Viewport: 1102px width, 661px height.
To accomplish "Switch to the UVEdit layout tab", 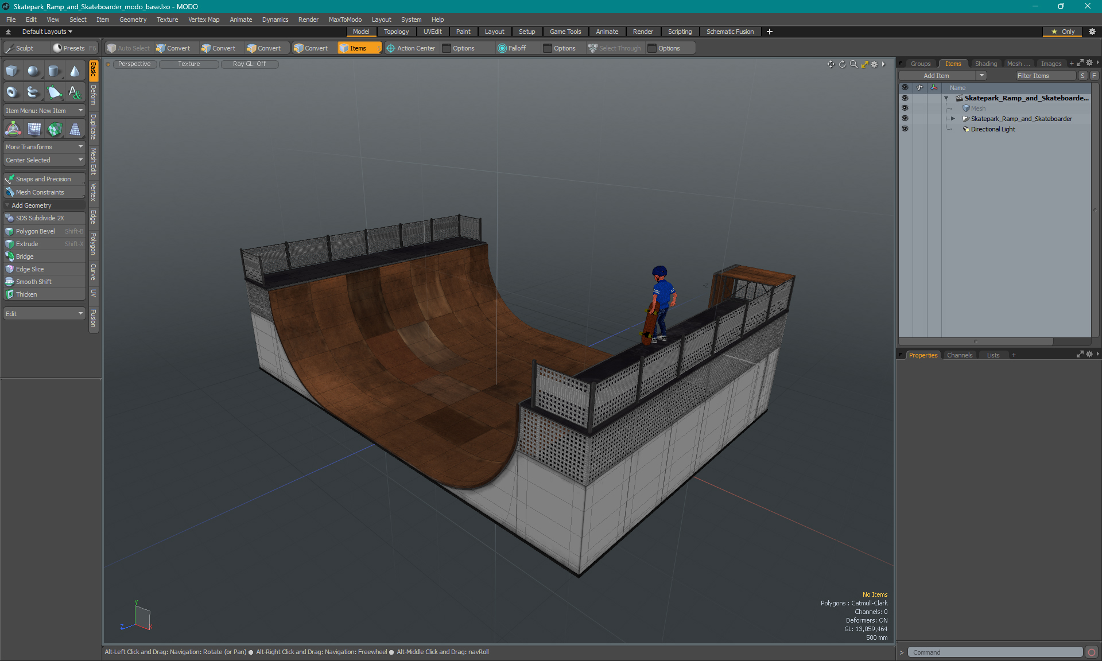I will point(432,32).
